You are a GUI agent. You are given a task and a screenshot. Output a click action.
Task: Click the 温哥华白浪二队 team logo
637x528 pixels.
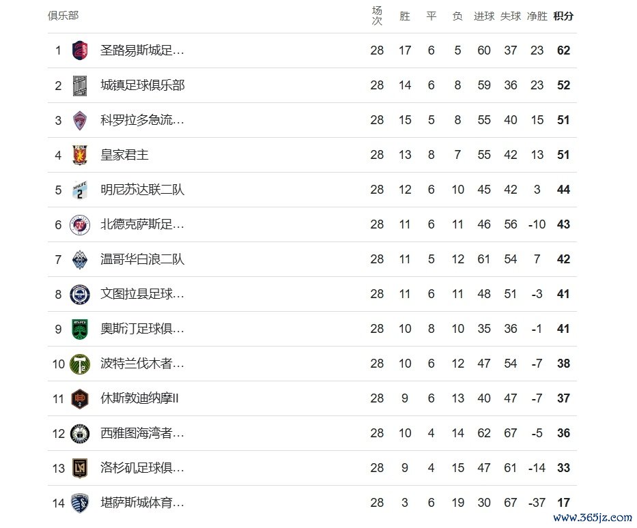point(80,259)
